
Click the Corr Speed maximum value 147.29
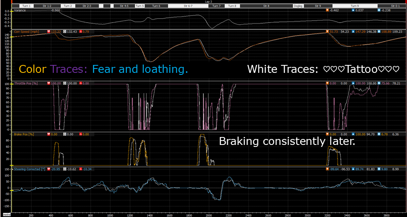[361, 31]
